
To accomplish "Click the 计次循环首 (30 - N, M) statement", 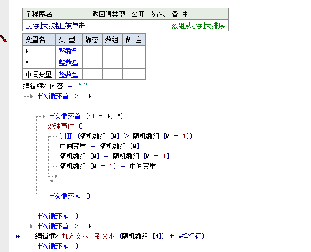I will (x=85, y=116).
